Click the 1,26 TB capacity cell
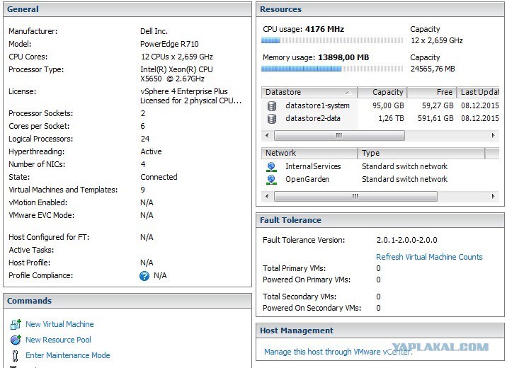 click(x=392, y=118)
